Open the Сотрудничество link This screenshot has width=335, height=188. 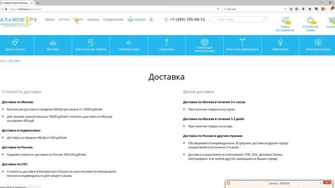tap(113, 19)
